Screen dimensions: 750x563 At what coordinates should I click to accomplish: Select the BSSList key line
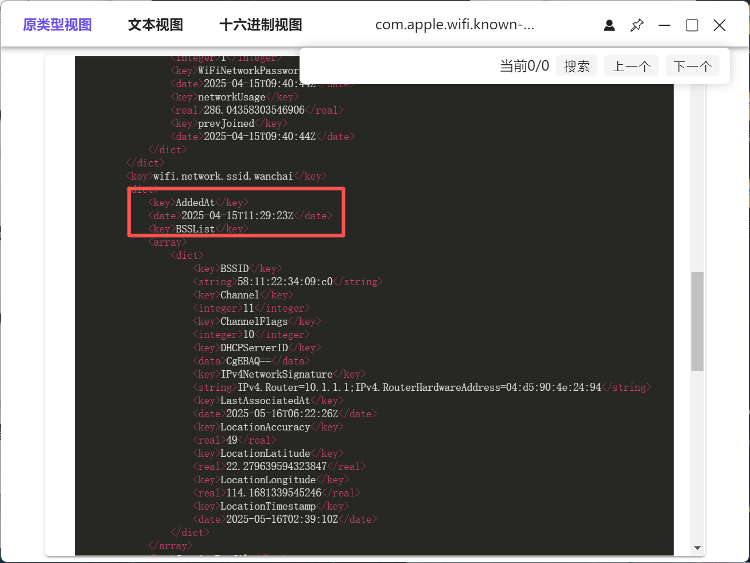(x=198, y=229)
